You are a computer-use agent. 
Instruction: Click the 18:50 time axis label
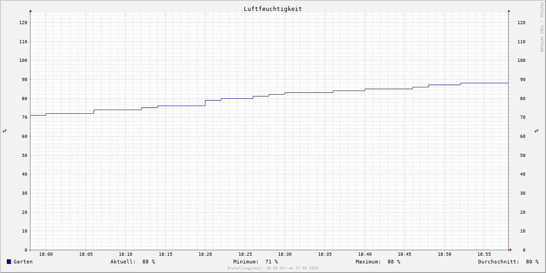[445, 254]
